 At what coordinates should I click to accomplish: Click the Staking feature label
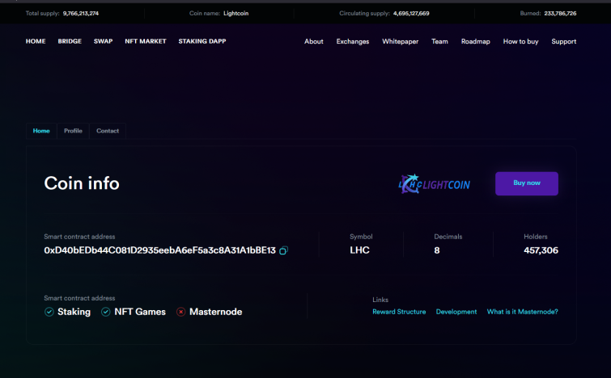click(74, 312)
